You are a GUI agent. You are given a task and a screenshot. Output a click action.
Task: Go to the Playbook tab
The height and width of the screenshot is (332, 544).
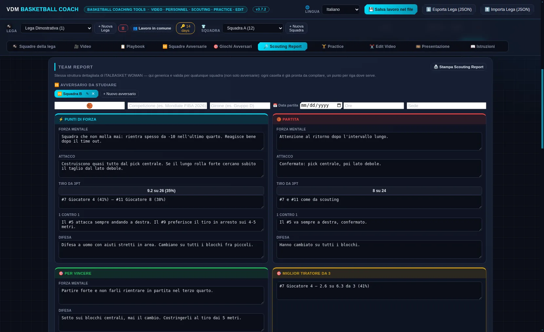[133, 47]
